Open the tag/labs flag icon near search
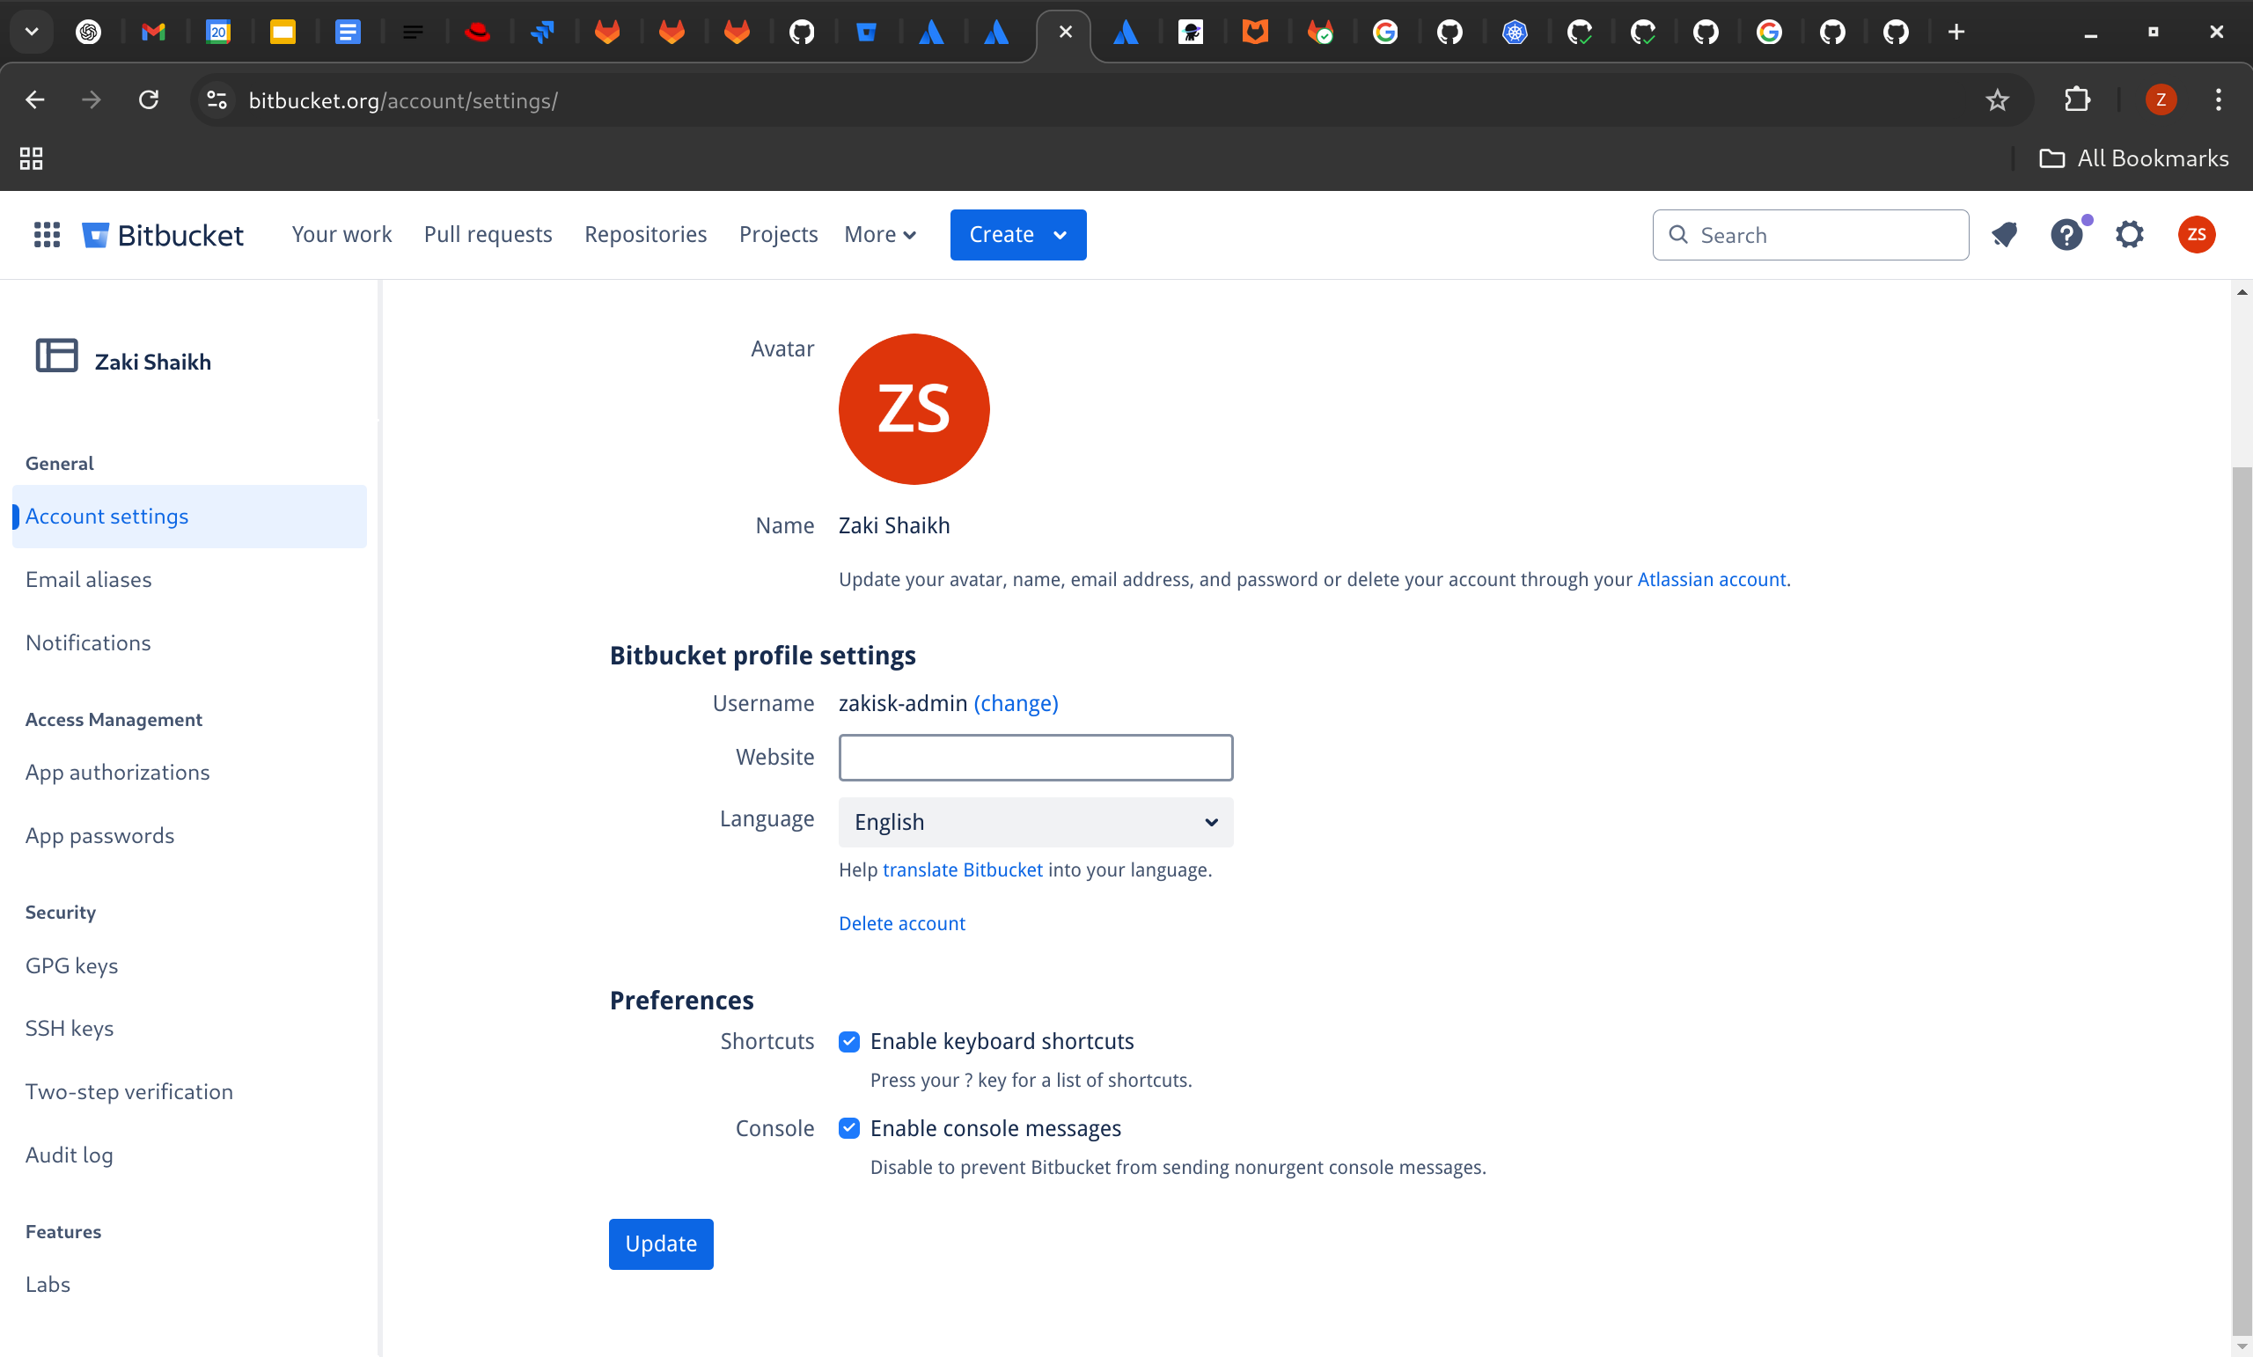Viewport: 2253px width, 1357px height. pos(2004,234)
